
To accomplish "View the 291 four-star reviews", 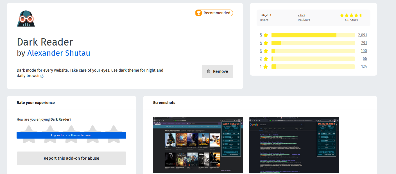I will tap(364, 43).
